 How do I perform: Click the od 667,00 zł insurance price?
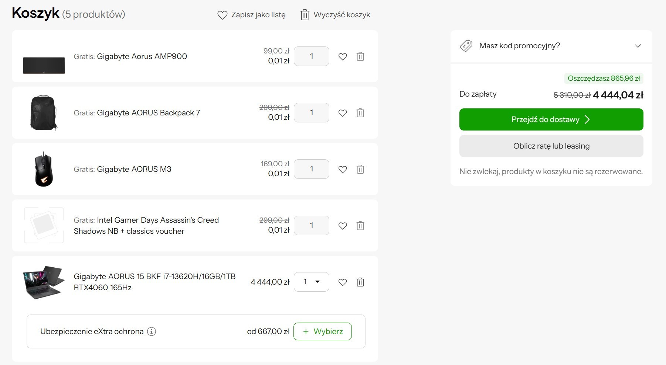point(268,331)
